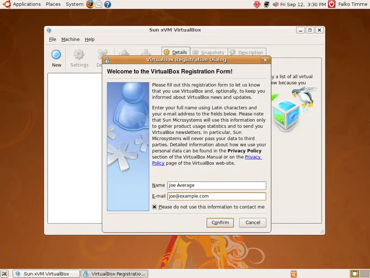Click the Settings gear toolbar icon
This screenshot has width=370, height=278.
click(x=79, y=58)
